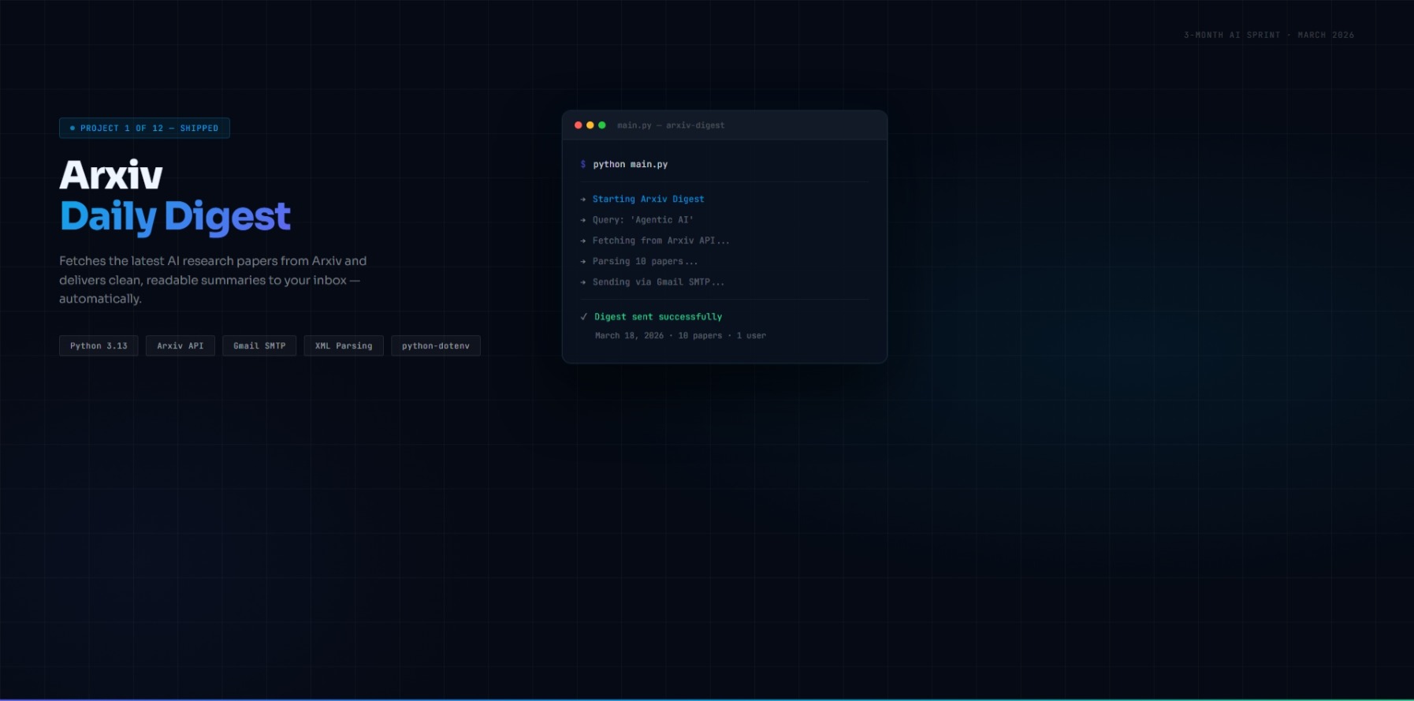Click the March 18, 2026 summary line
Viewport: 1414px width, 701px height.
click(x=680, y=336)
